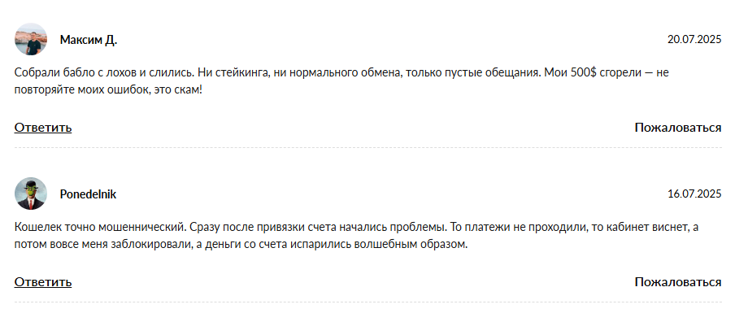Screen dimensions: 735x322
Task: Click the comment starting with 'Собрали бабло'
Action: click(x=342, y=81)
